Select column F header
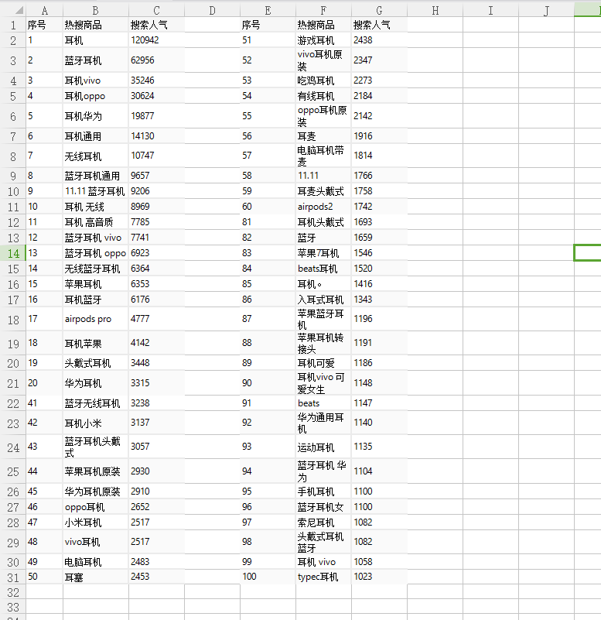 coord(323,10)
